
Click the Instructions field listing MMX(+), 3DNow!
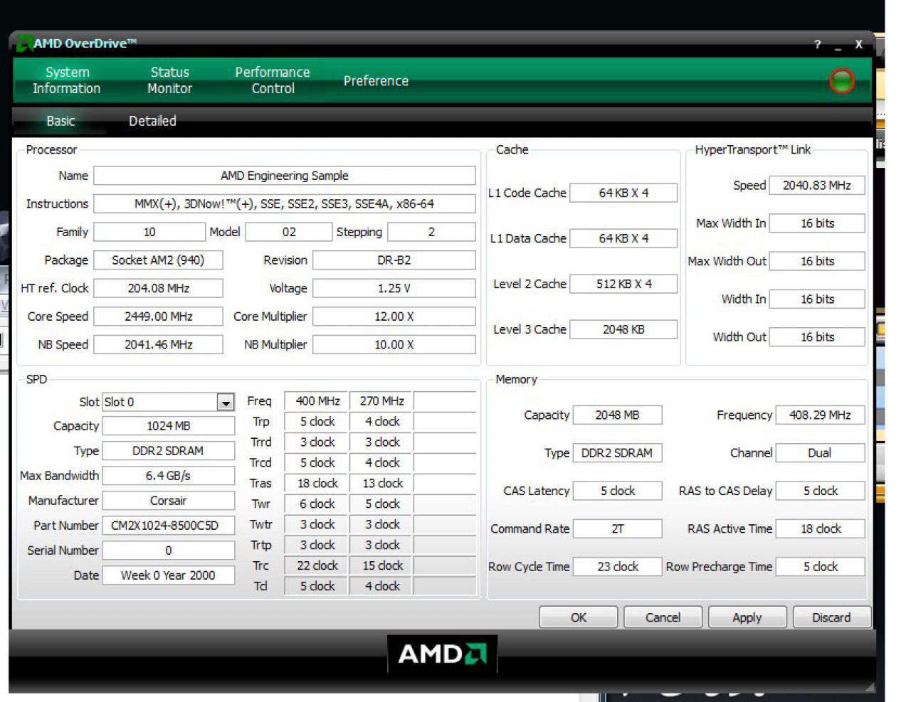[285, 203]
